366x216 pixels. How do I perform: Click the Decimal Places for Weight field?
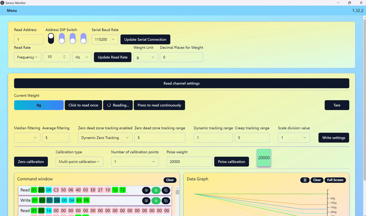[x=181, y=57]
